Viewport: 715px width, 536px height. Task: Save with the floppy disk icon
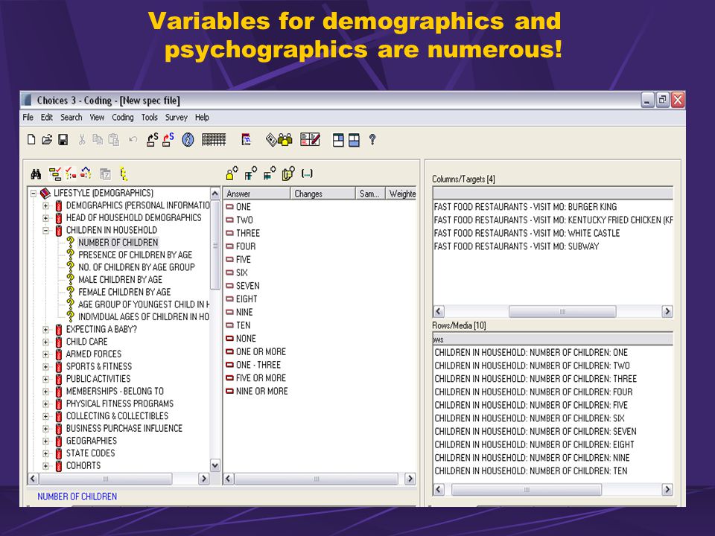pyautogui.click(x=63, y=140)
